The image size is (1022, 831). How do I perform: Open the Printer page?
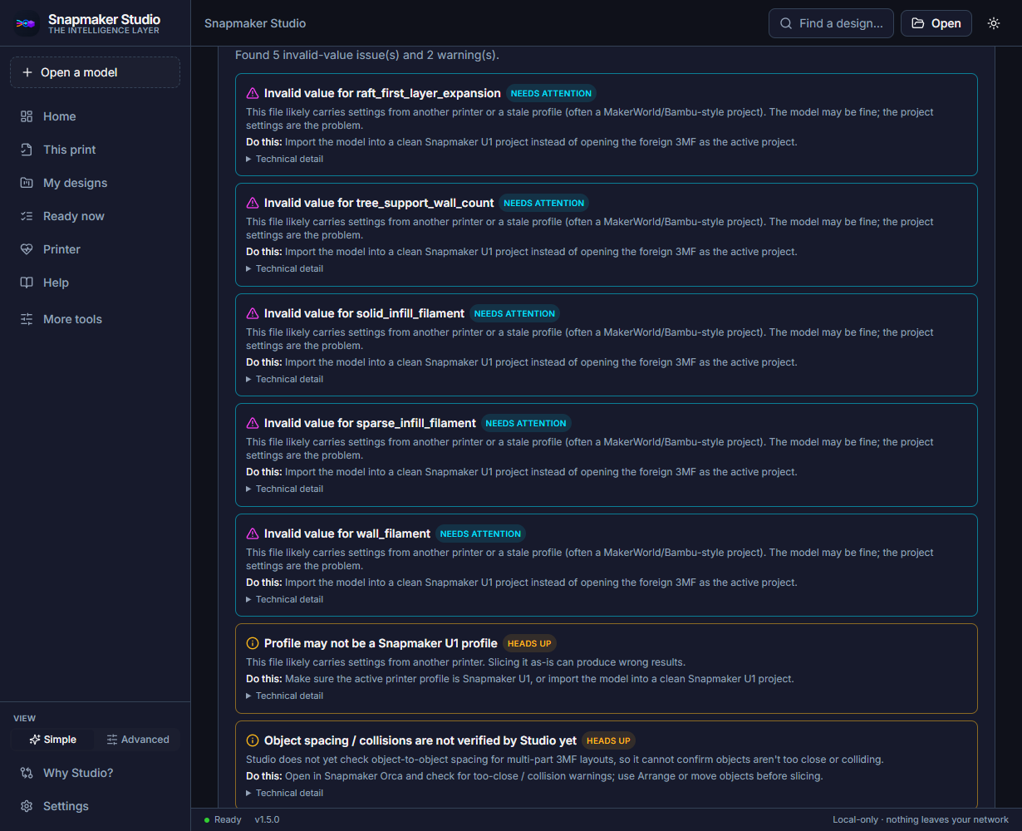pyautogui.click(x=96, y=249)
